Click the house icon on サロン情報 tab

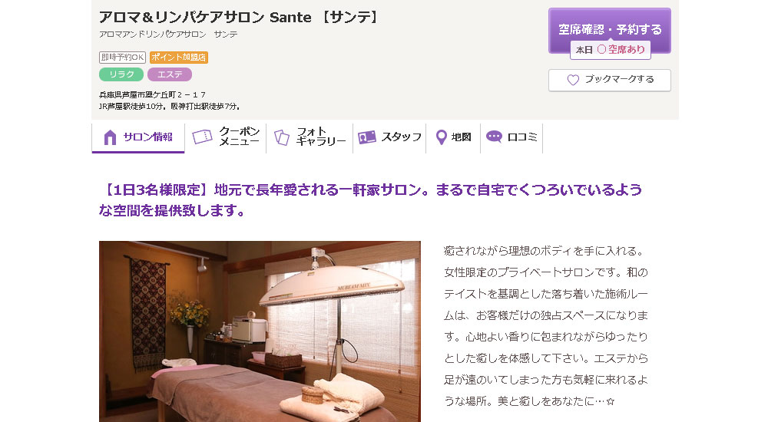pyautogui.click(x=110, y=137)
